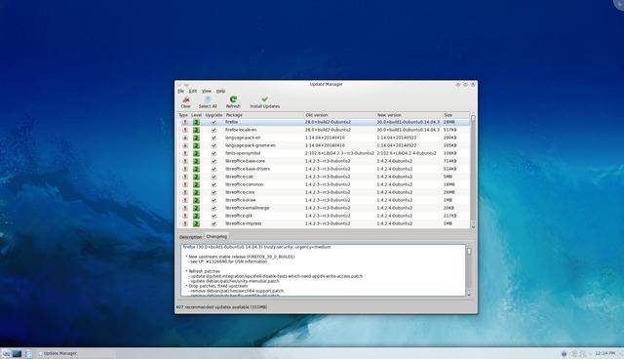Screen dimensions: 624x359
Task: Click the desktop pager icon in the taskbar
Action: [18, 353]
